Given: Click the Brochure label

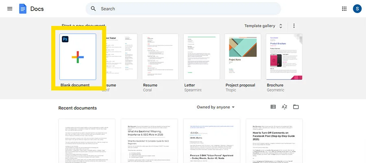Looking at the screenshot, I should click(x=275, y=85).
